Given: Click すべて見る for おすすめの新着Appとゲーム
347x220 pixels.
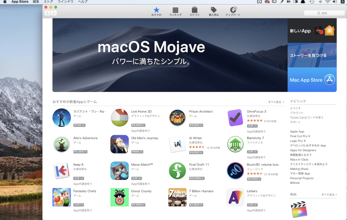Looking at the screenshot, I should tap(276, 102).
